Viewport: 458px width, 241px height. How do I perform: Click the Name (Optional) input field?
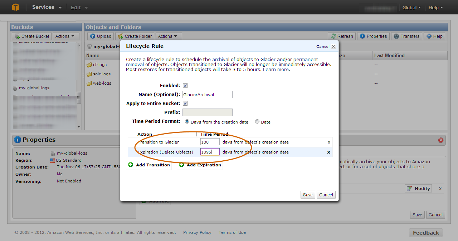click(x=207, y=95)
